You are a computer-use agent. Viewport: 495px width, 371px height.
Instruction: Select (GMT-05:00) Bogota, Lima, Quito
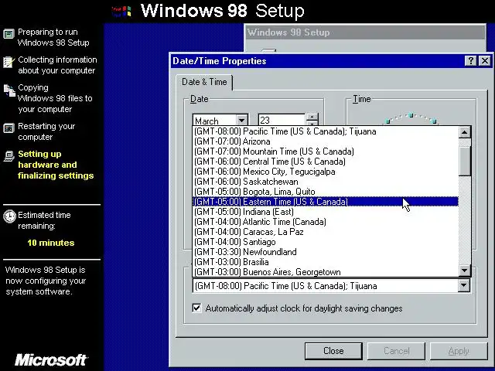click(325, 192)
